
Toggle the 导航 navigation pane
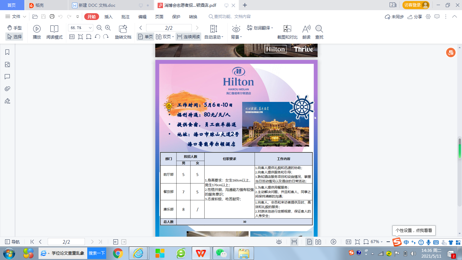13,242
